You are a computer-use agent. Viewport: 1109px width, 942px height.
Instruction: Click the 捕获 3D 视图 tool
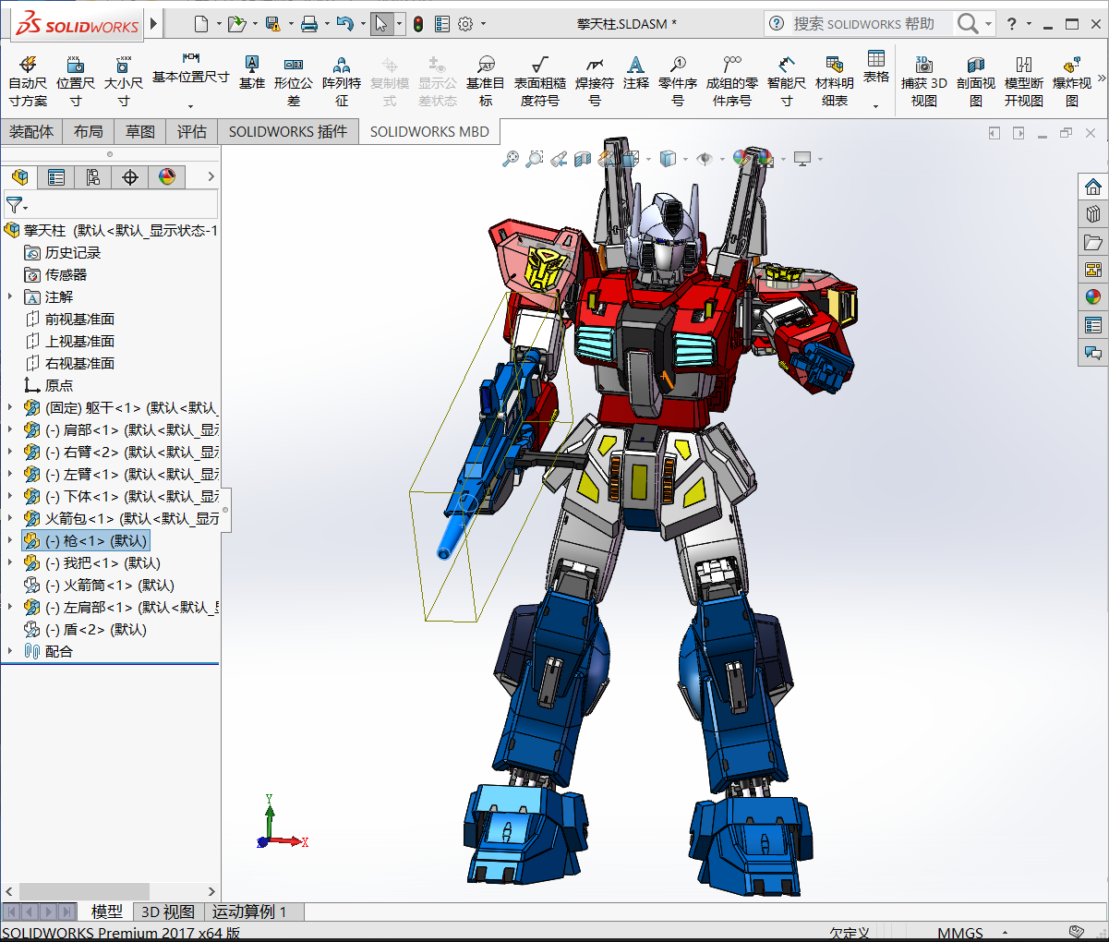click(924, 81)
